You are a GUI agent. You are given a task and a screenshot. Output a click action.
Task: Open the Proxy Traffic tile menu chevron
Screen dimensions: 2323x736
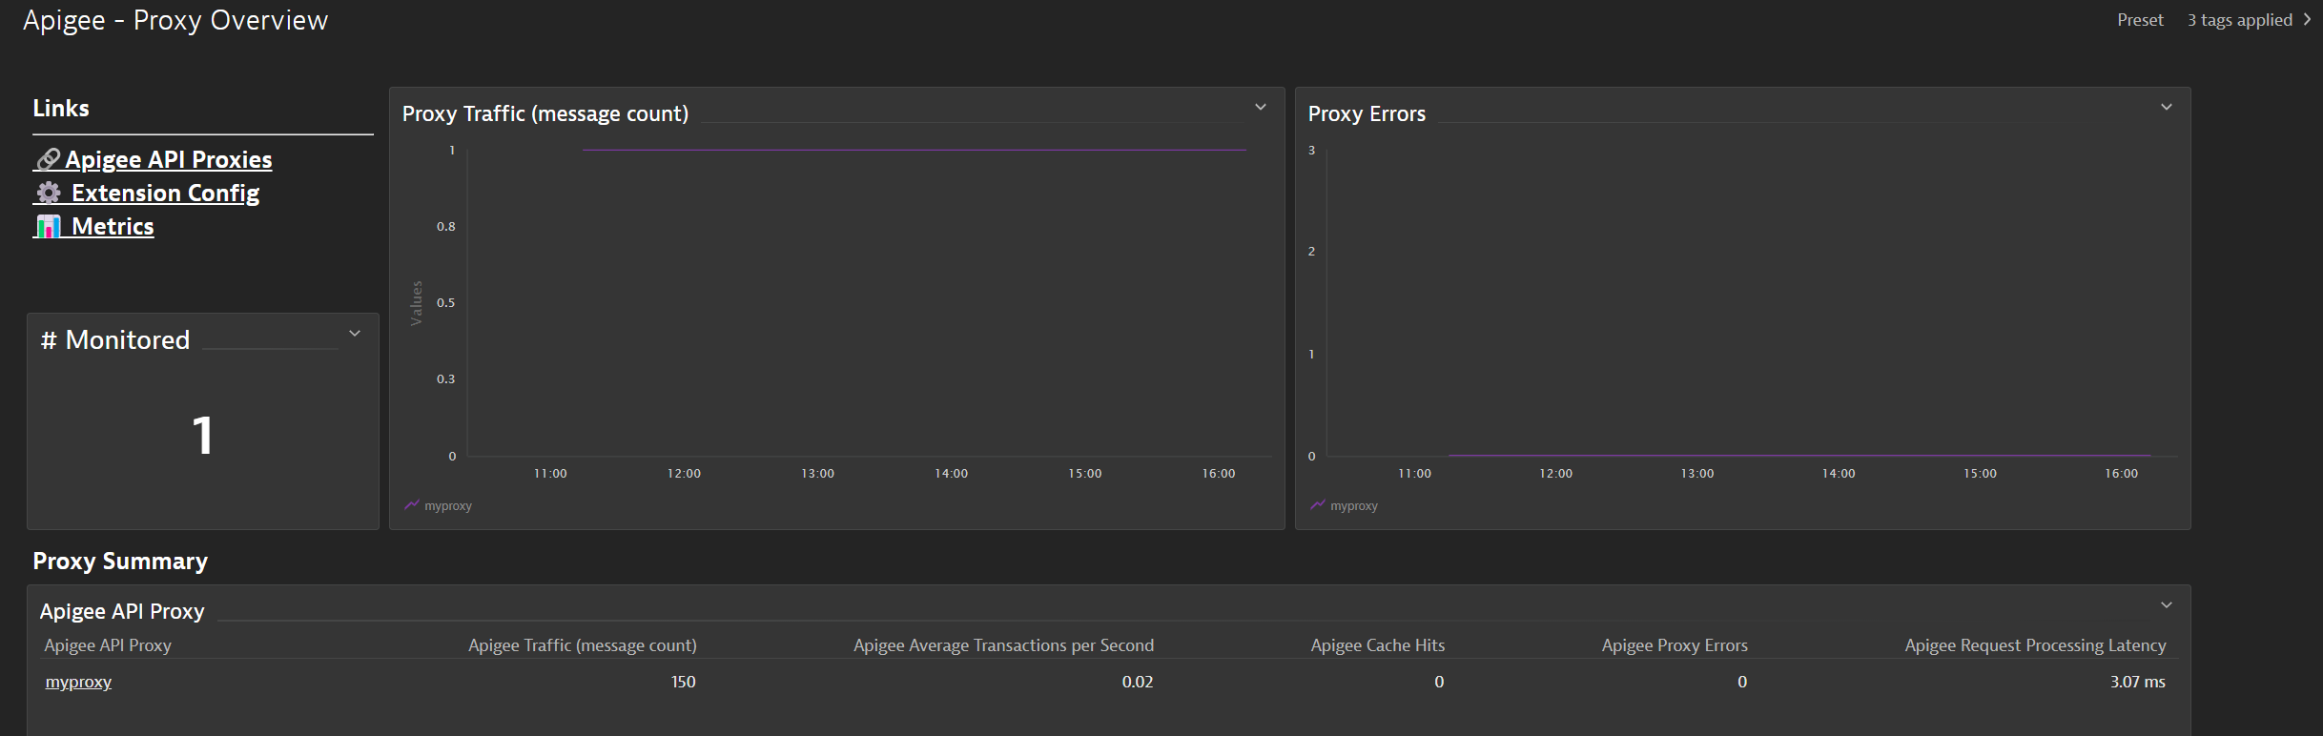coord(1261,108)
